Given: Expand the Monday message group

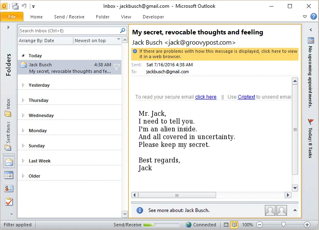Looking at the screenshot, I should click(x=23, y=130).
